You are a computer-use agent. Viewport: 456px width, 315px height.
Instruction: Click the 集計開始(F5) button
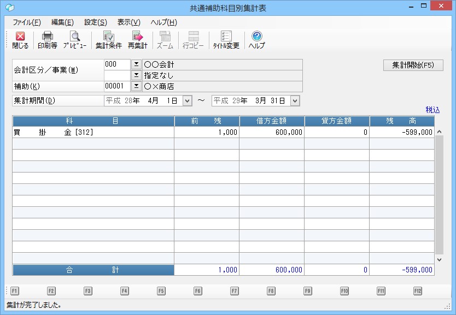pyautogui.click(x=413, y=65)
